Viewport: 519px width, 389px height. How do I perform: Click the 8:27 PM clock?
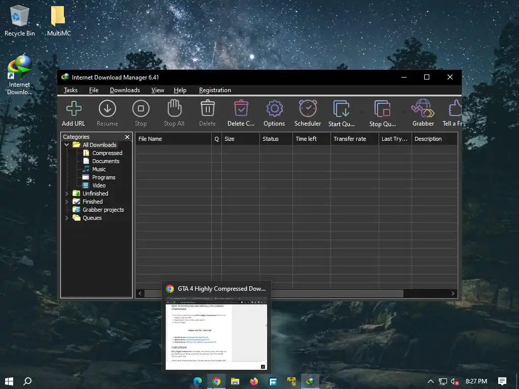click(476, 381)
